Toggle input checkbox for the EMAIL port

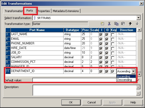coord(101,39)
